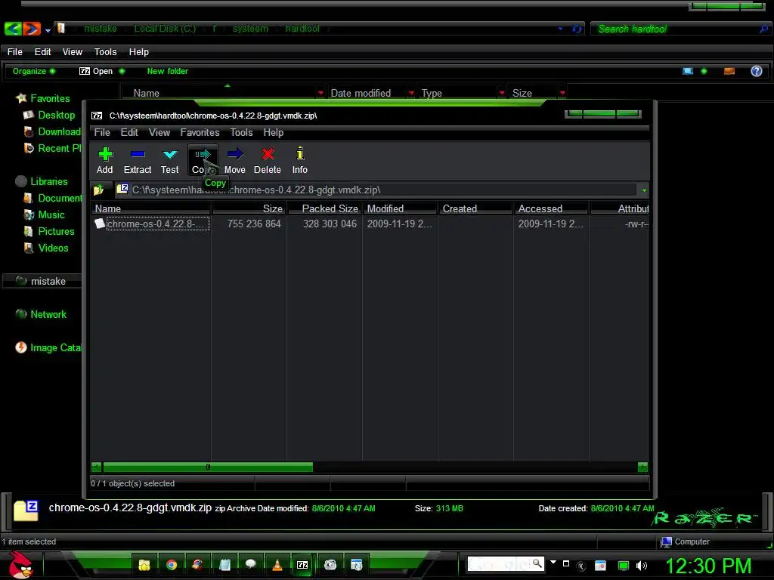The width and height of the screenshot is (774, 580).
Task: Refresh the Explorer address bar
Action: coord(576,29)
